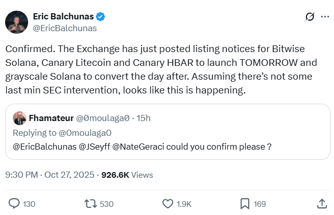Click Eric Balchunas profile avatar

point(16,21)
